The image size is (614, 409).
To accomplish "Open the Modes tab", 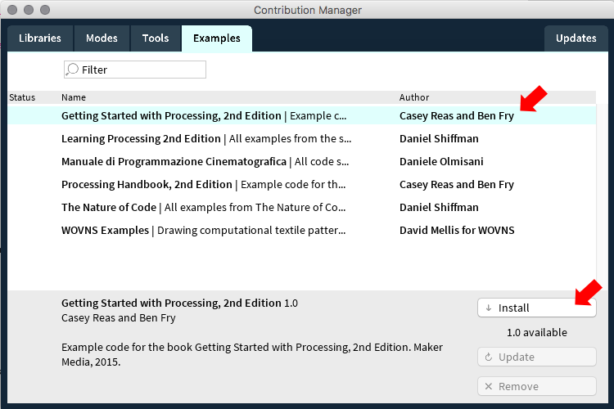I will click(102, 38).
